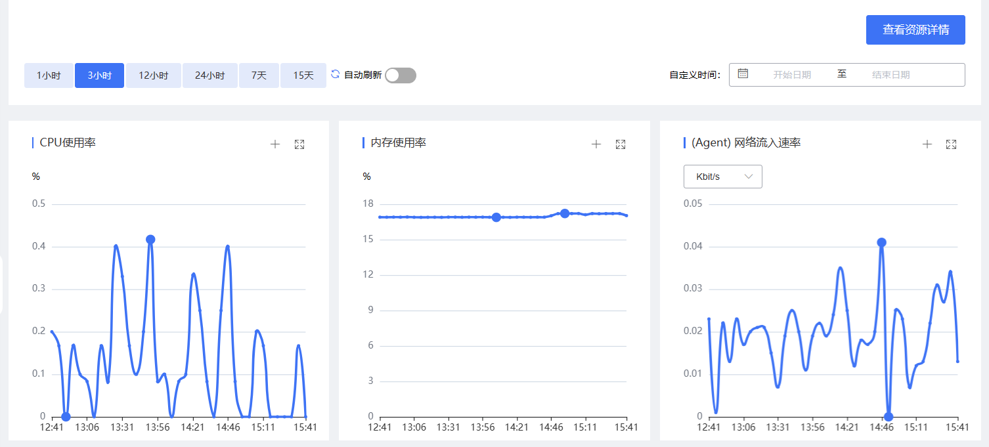Select the 3小时 time range

tap(99, 75)
